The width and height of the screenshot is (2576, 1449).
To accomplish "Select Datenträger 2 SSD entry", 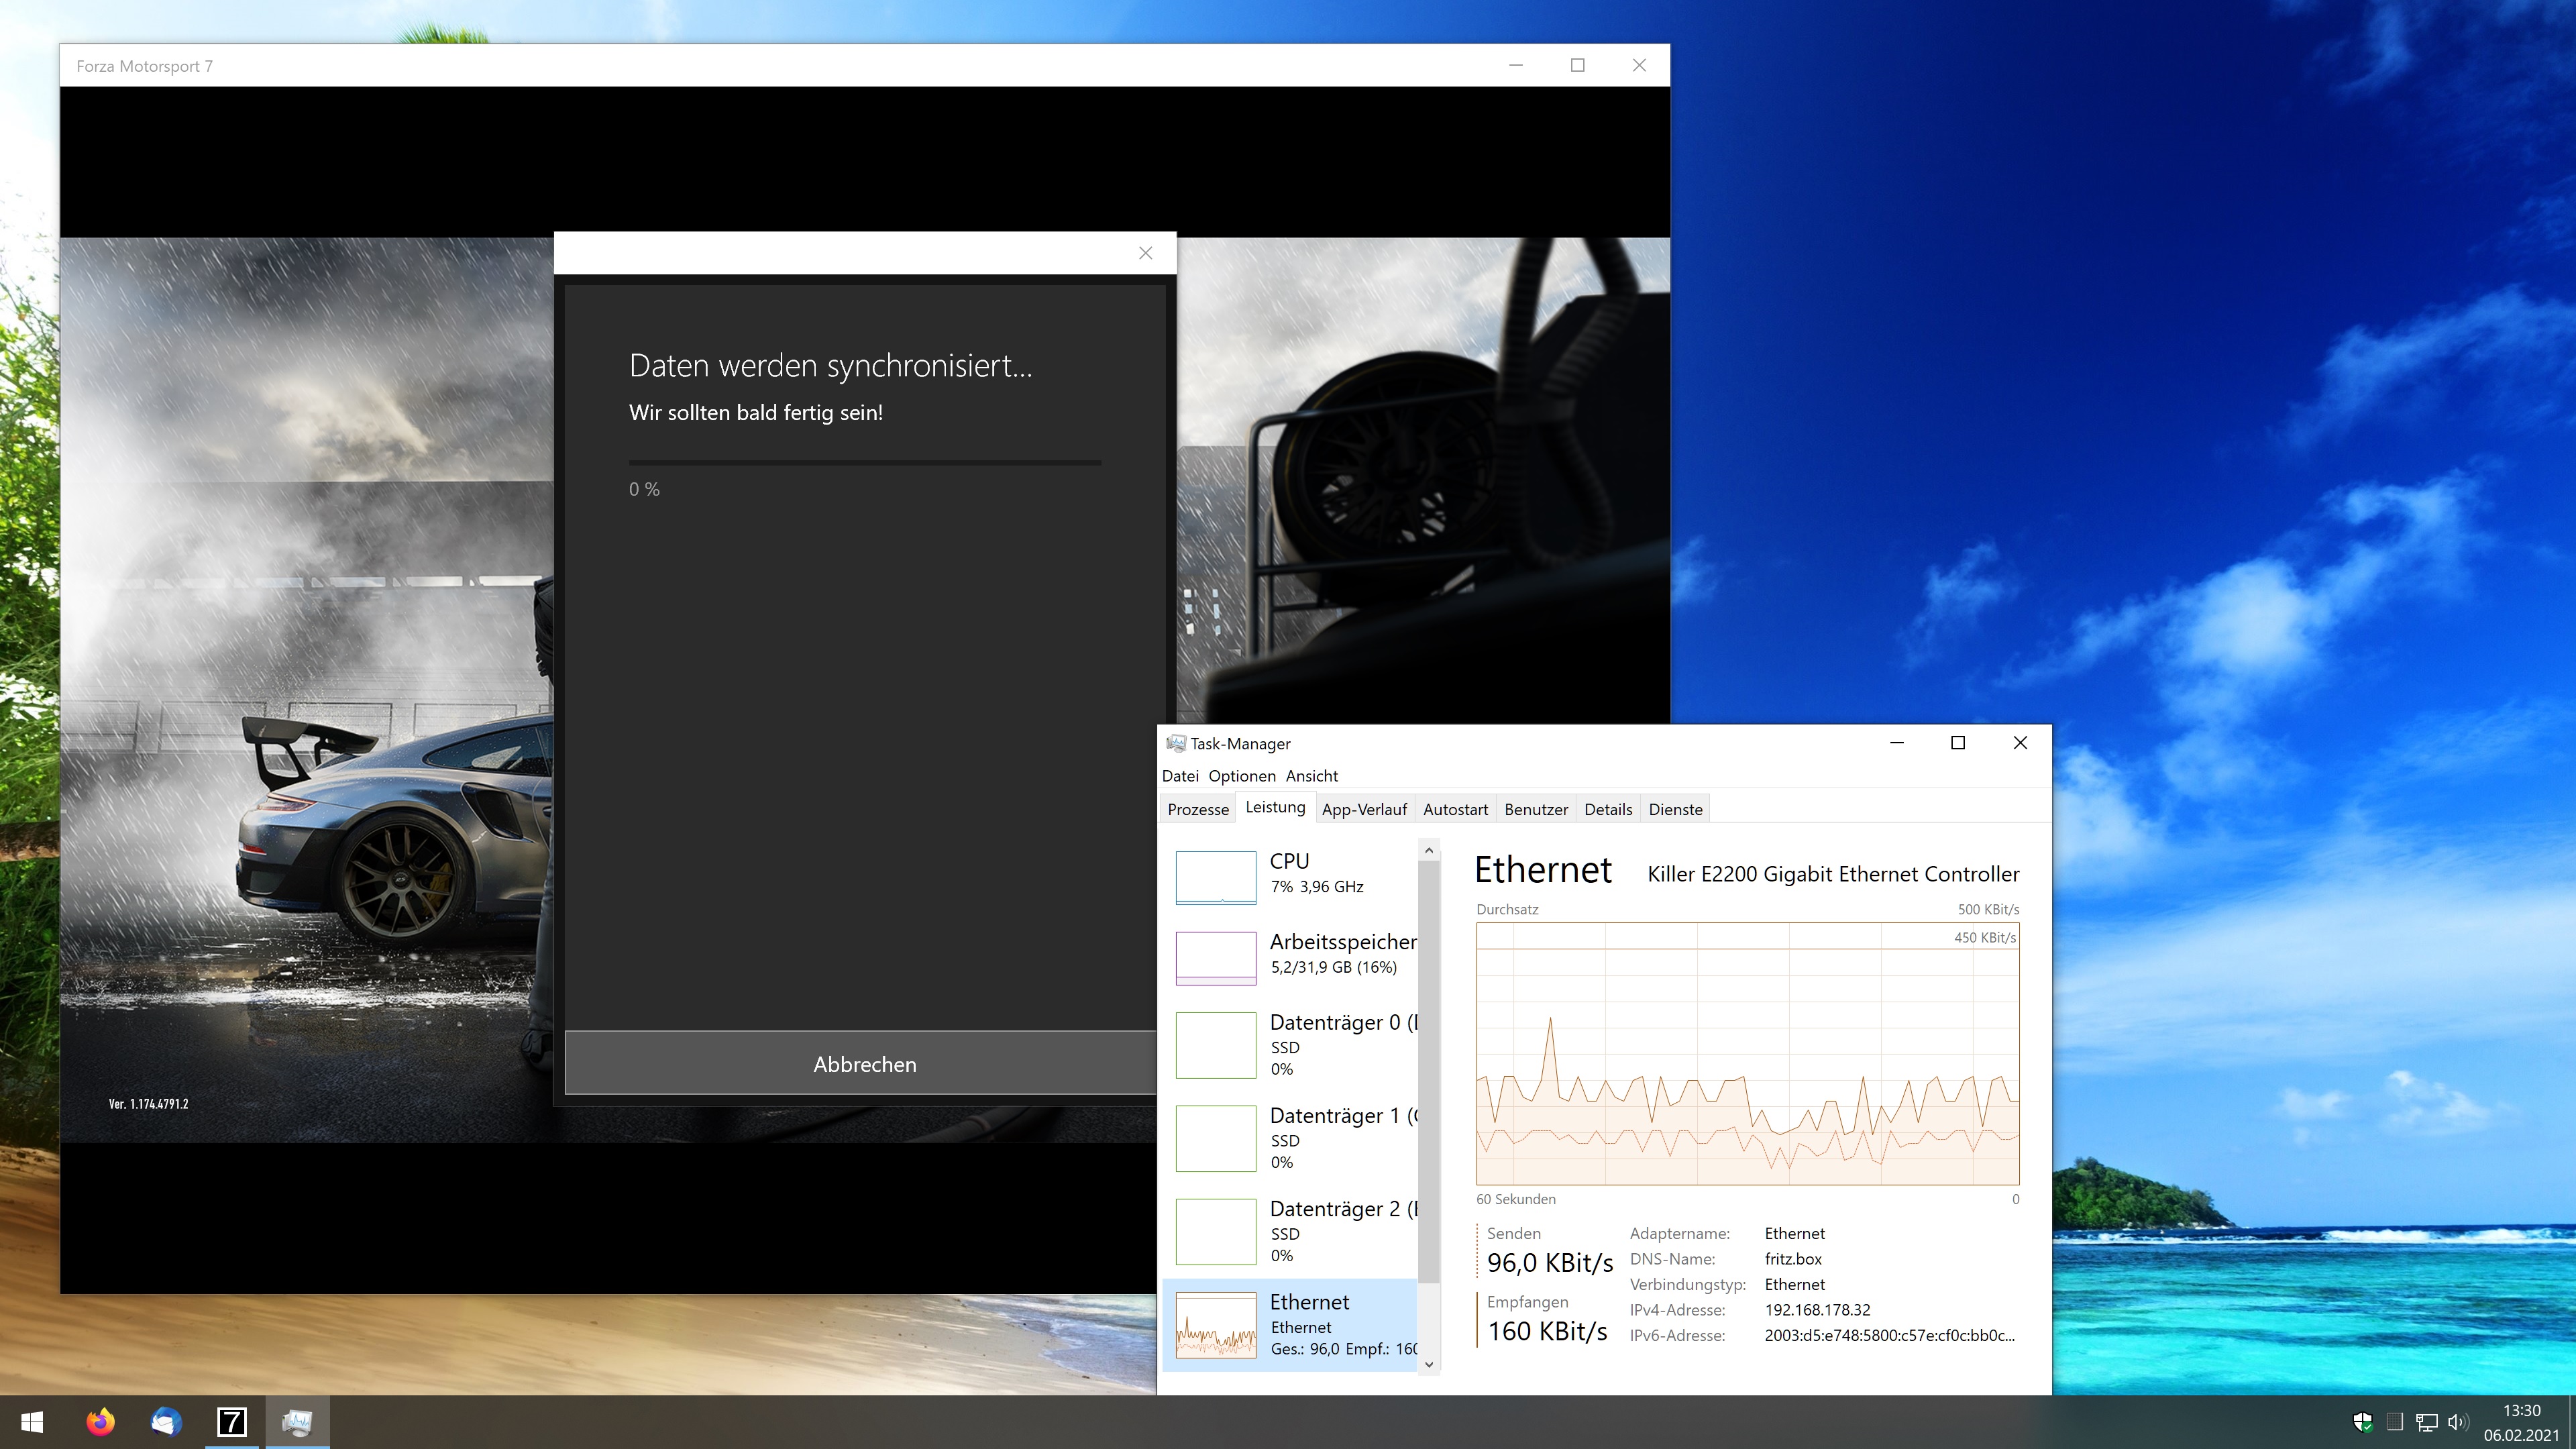I will tap(1340, 1230).
